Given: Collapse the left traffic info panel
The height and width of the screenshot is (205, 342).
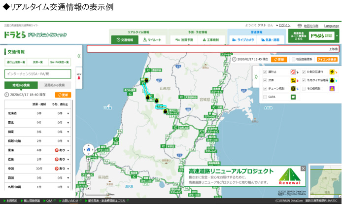Looking at the screenshot, I should click(x=79, y=56).
